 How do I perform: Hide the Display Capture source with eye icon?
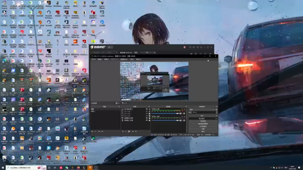click(x=147, y=109)
